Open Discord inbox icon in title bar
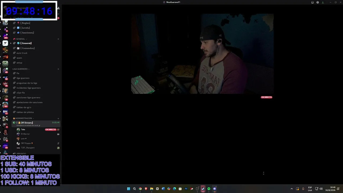Viewport: 343px width, 193px height. [312, 2]
